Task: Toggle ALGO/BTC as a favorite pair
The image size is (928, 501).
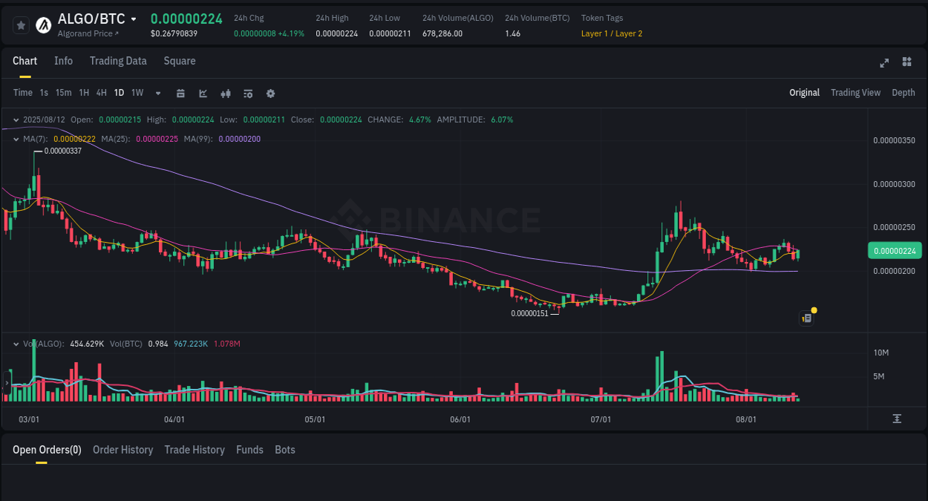Action: [21, 24]
